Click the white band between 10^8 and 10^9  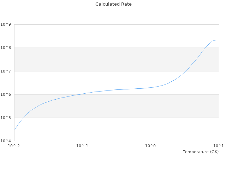(x=106, y=36)
